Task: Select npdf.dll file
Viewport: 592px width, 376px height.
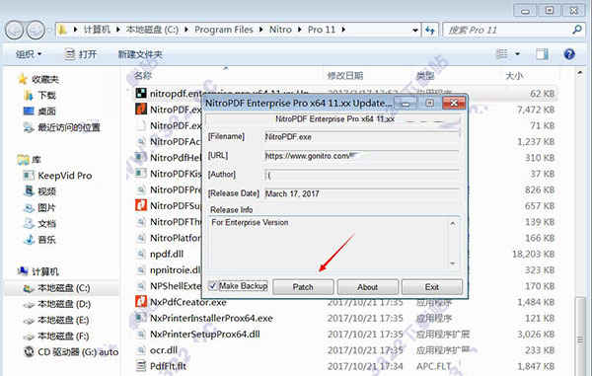Action: (x=167, y=254)
